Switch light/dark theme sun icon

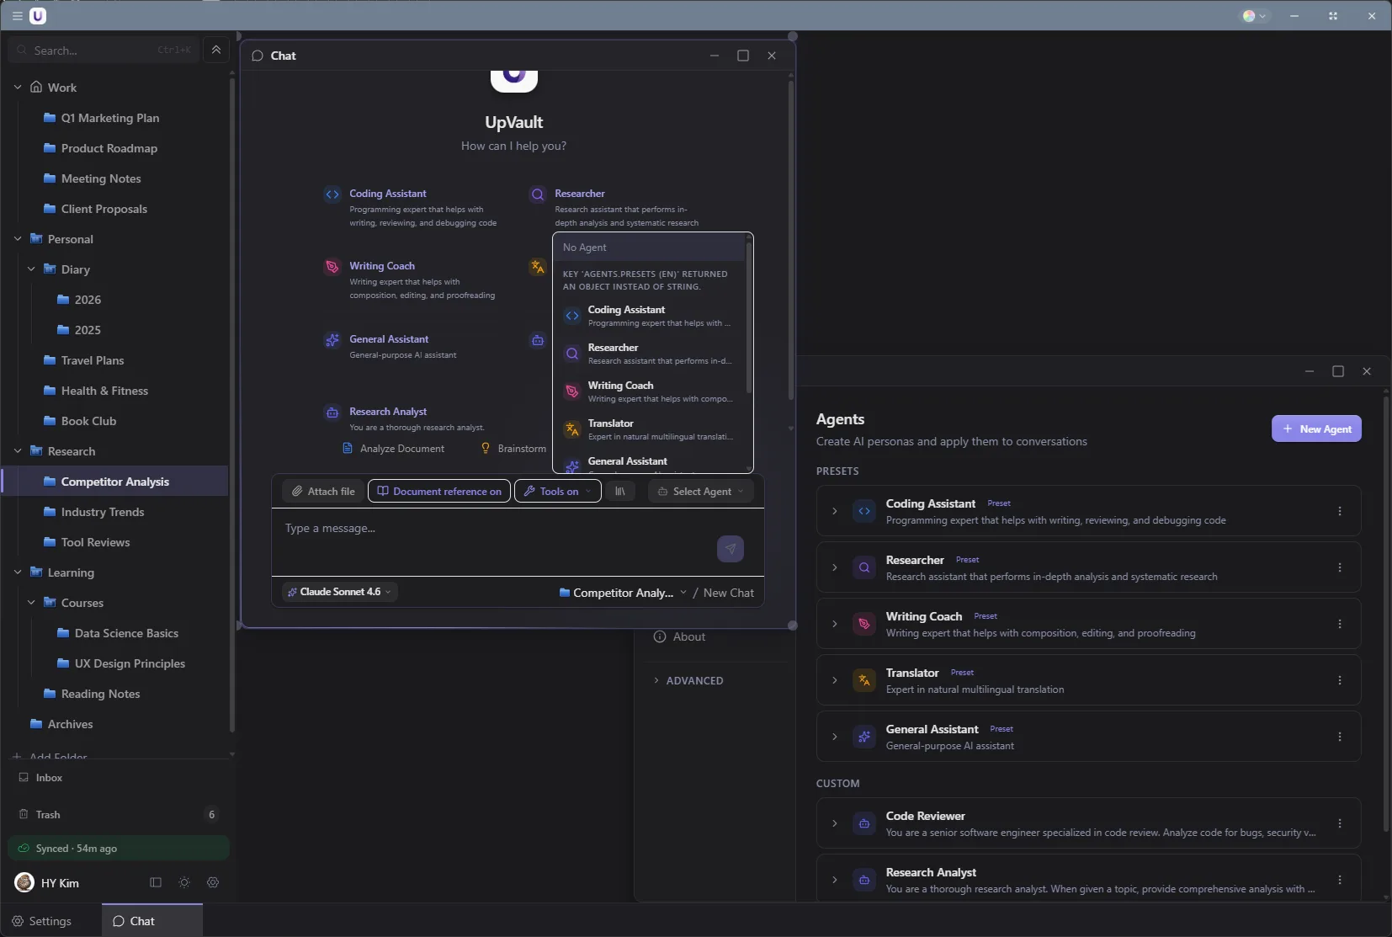(x=184, y=882)
